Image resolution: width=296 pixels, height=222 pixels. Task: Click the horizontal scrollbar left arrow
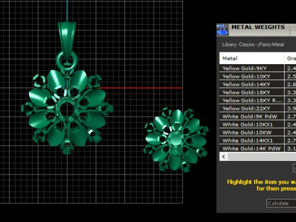click(224, 157)
